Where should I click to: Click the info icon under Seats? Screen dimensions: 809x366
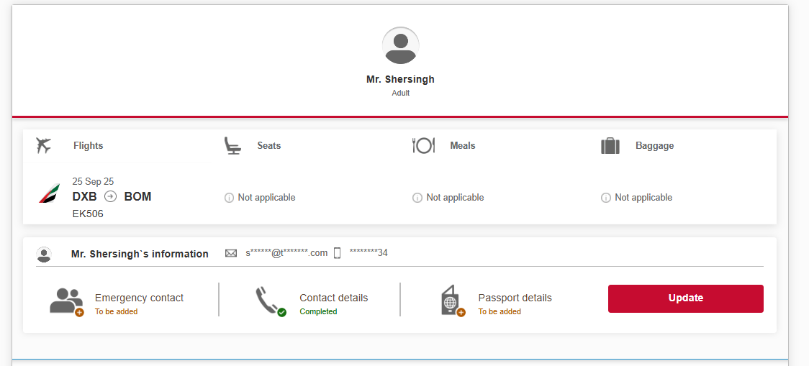click(x=229, y=198)
